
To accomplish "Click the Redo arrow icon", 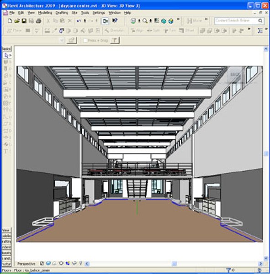I will pos(91,21).
